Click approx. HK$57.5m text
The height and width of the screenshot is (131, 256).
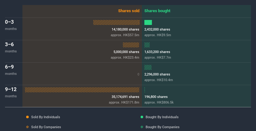point(125,35)
